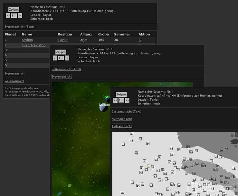This screenshot has width=238, height=196.
Task: Click next-system arrow in nebula system panel
Action: click(67, 58)
